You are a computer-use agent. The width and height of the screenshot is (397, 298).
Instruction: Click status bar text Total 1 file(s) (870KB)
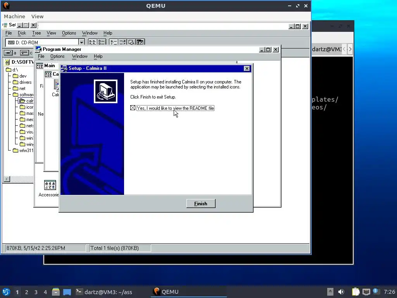point(115,248)
